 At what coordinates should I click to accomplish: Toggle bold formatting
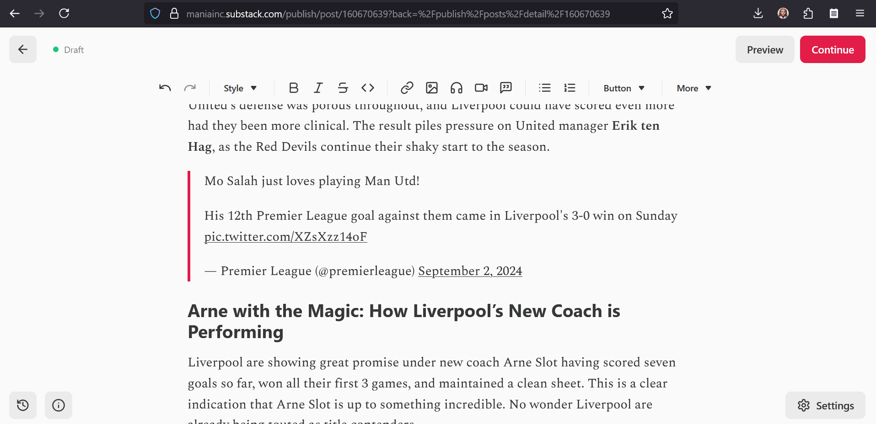[x=294, y=88]
